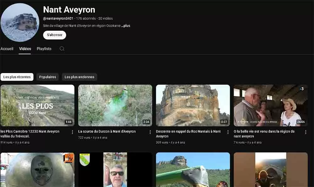Open the Playlists tab

pos(44,49)
